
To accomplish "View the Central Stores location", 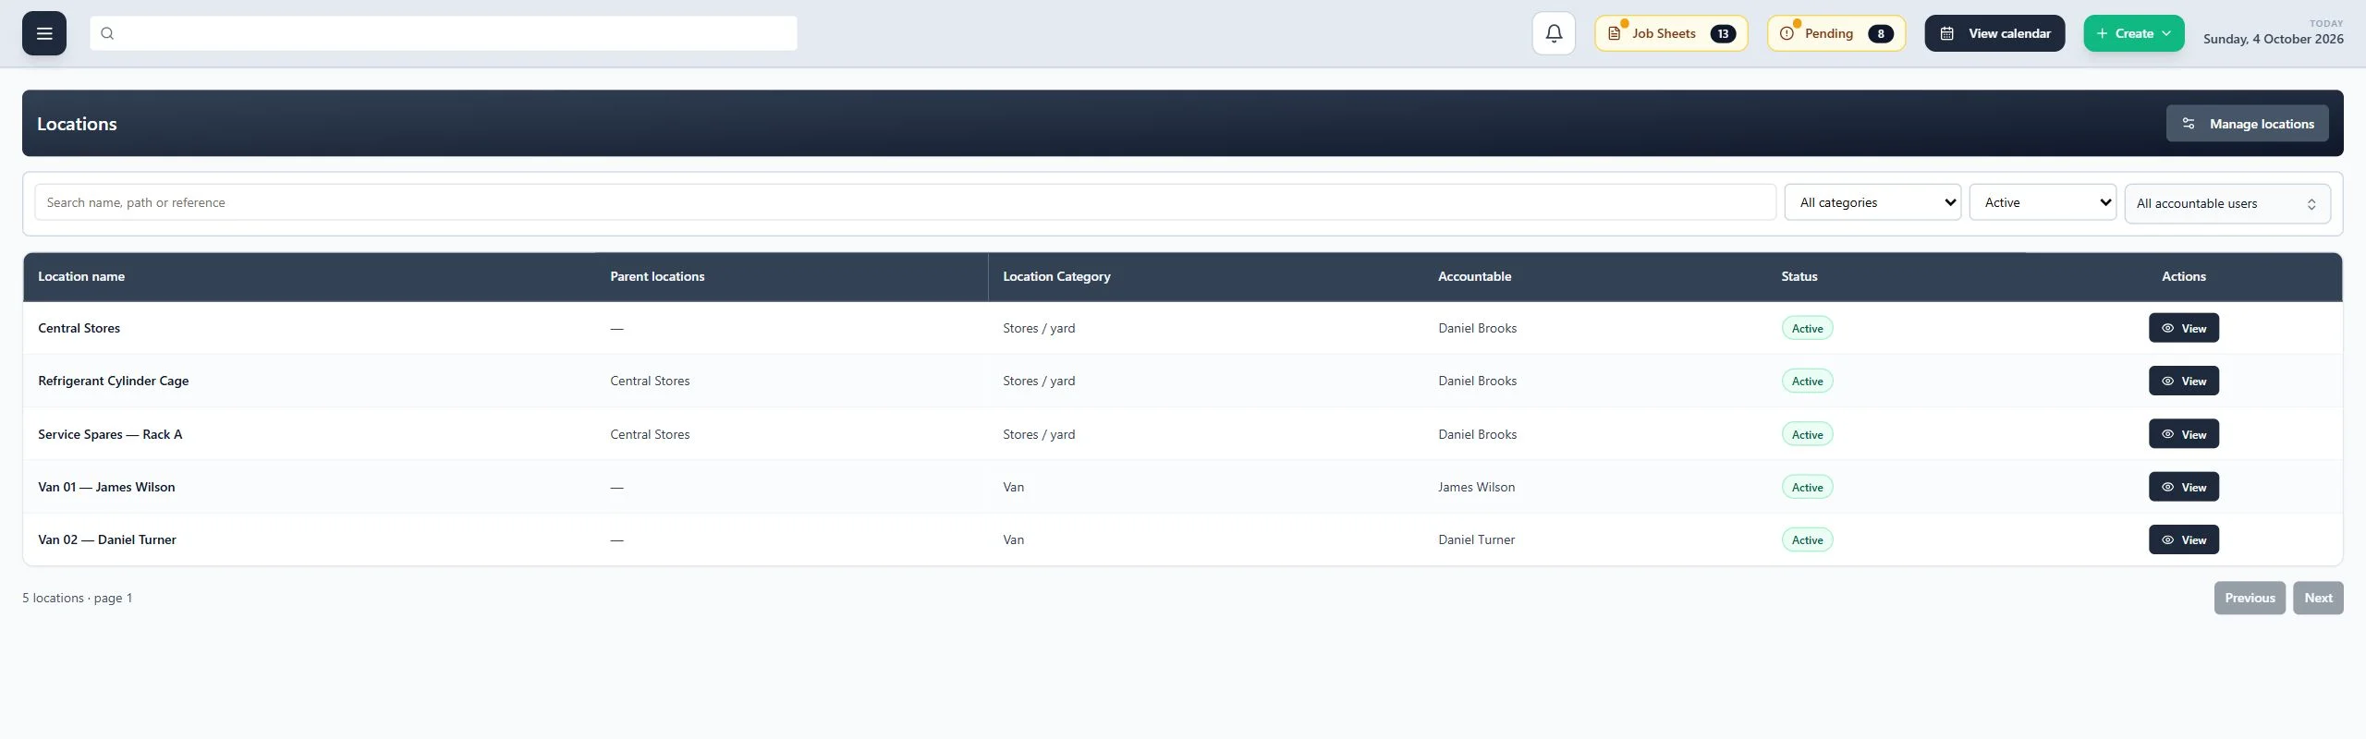I will [x=2184, y=328].
